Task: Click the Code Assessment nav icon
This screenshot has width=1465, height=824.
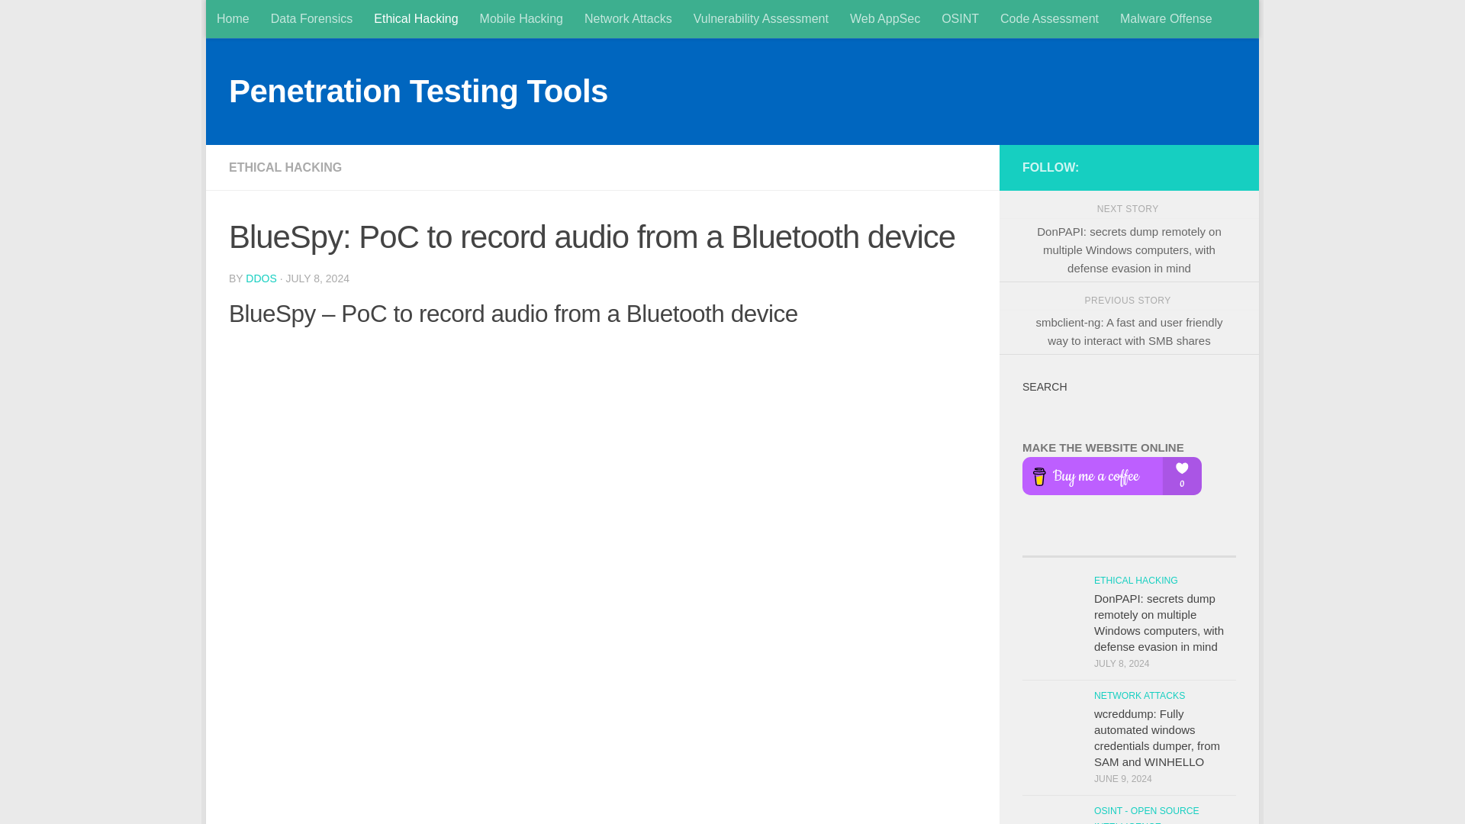Action: coord(1048,18)
